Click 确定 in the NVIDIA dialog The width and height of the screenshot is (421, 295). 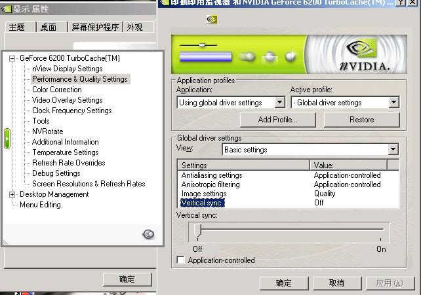click(284, 283)
